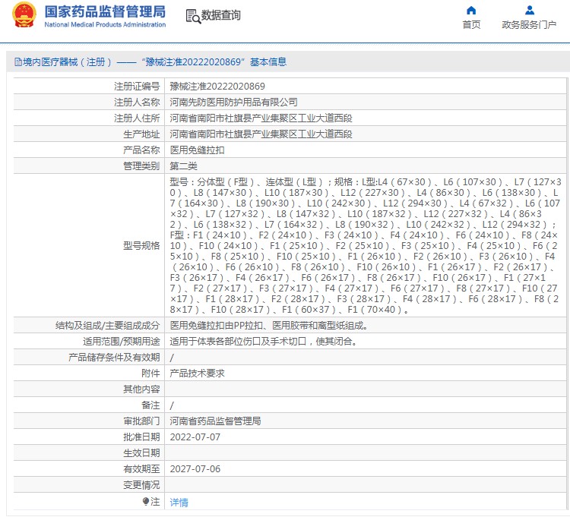Click the 第二类 category value
The width and height of the screenshot is (570, 517).
click(183, 166)
